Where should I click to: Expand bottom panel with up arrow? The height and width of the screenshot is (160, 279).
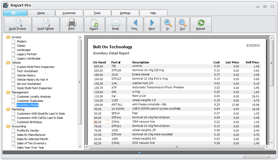(139, 152)
